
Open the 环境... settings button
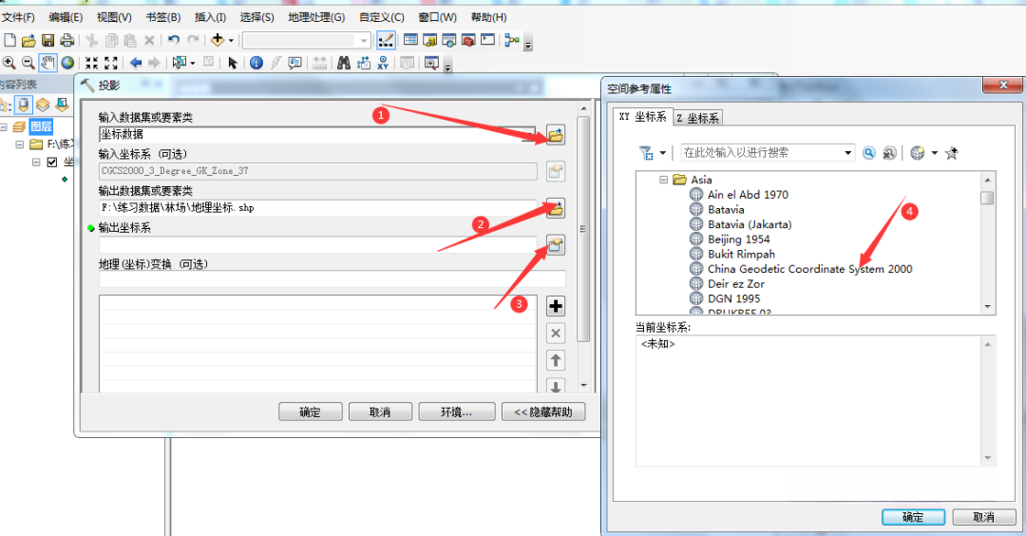[x=456, y=412]
